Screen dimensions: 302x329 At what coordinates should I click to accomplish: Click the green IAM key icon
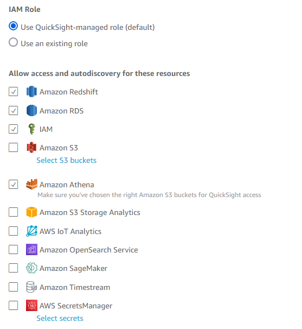coord(31,129)
